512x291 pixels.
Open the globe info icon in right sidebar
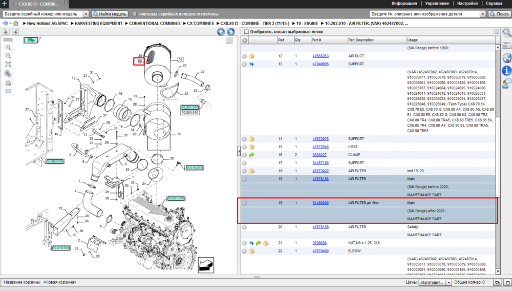click(507, 58)
